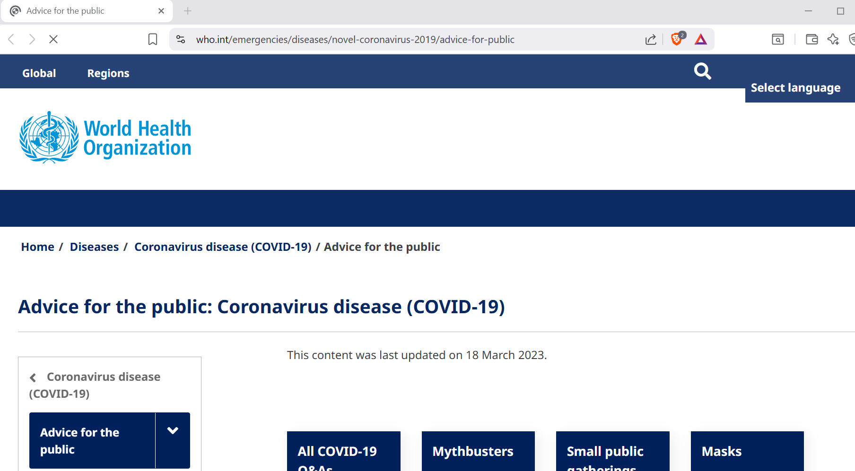Open the Global menu
855x471 pixels.
pos(39,73)
